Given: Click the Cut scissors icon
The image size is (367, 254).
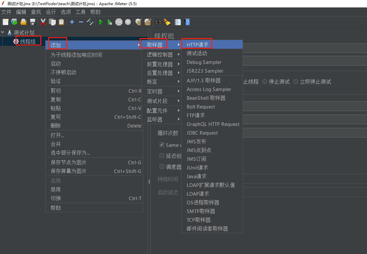Looking at the screenshot, I should coord(43,22).
